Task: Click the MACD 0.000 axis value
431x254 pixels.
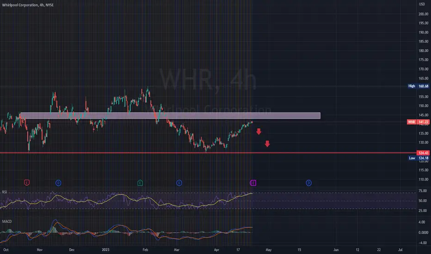Action: click(x=423, y=233)
